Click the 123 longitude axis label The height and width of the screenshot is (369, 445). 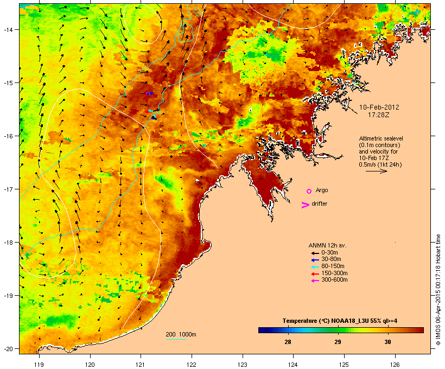[x=243, y=365]
